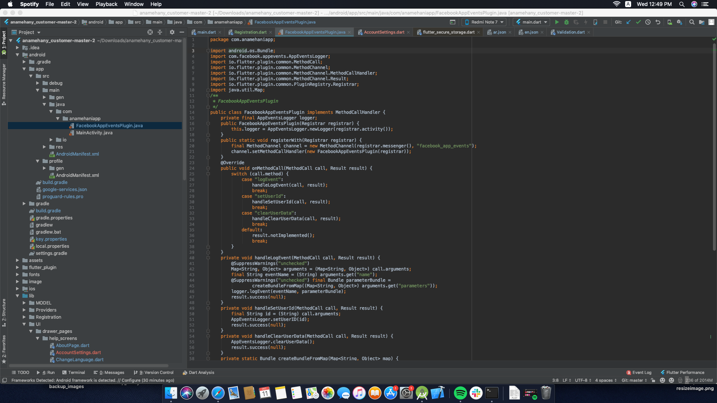
Task: Open Search Everywhere with the magnifier icon
Action: 692,22
